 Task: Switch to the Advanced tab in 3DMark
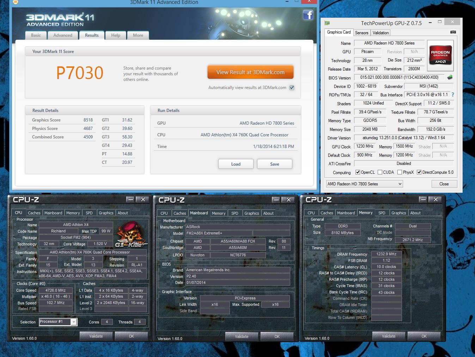click(63, 35)
